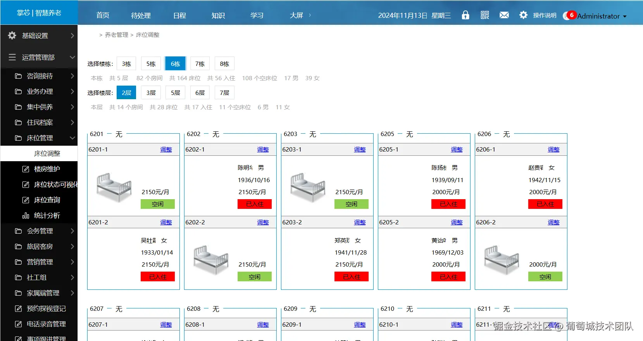
Task: Select floor 6层
Action: click(x=200, y=93)
